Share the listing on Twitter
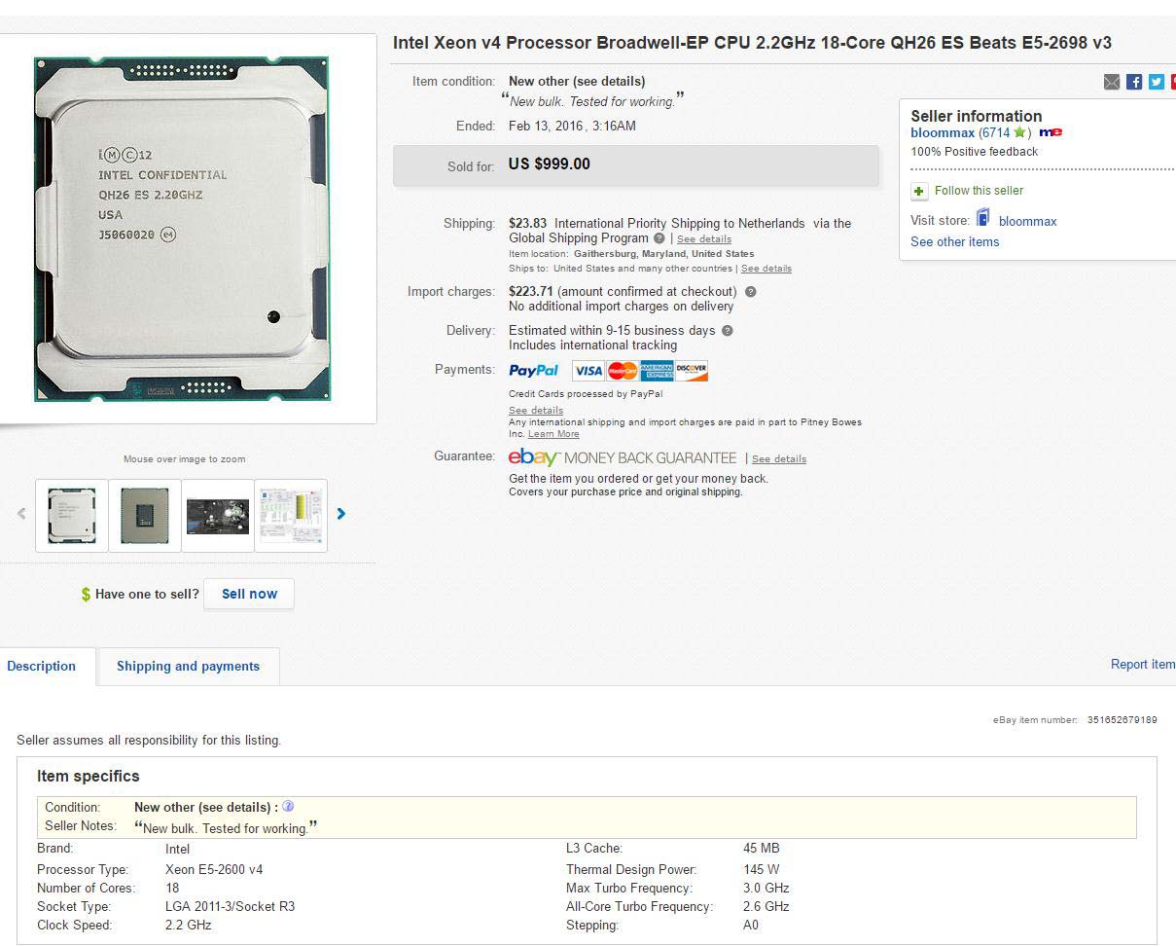 pos(1156,82)
